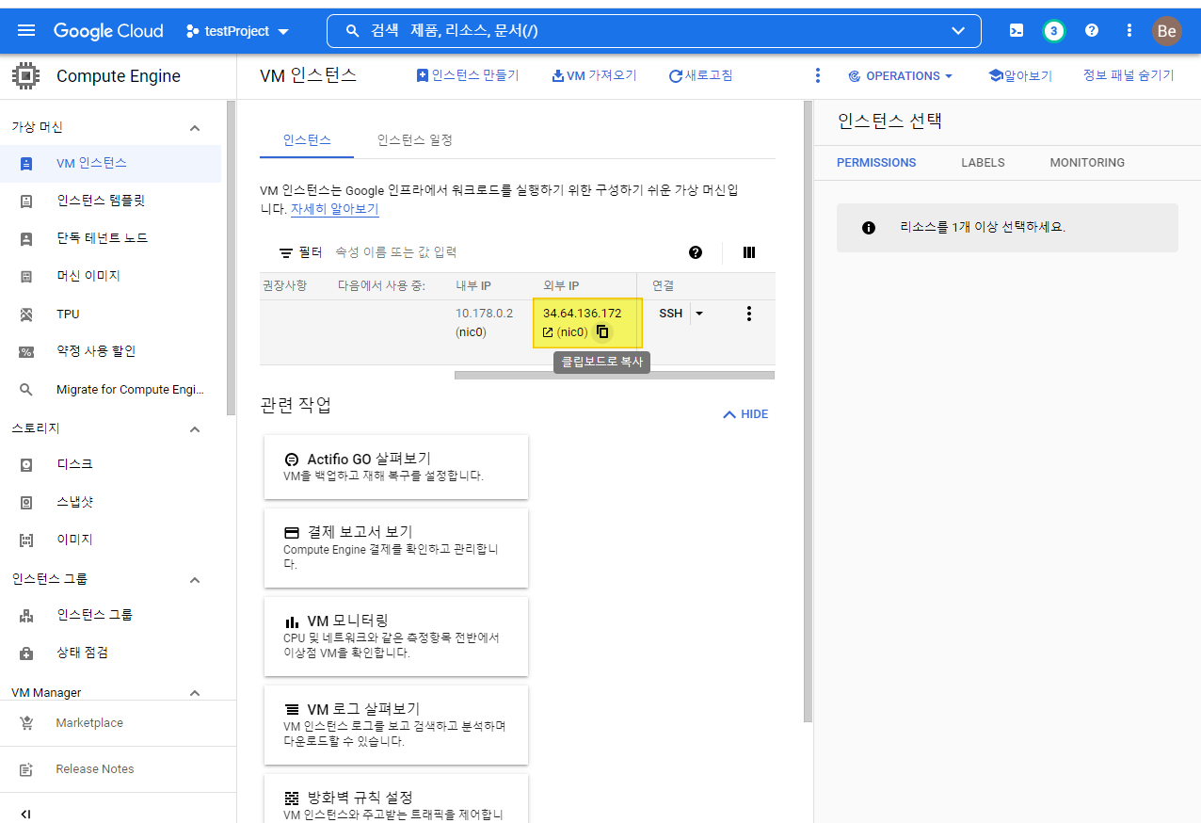Open the SSH options dropdown arrow

(699, 314)
